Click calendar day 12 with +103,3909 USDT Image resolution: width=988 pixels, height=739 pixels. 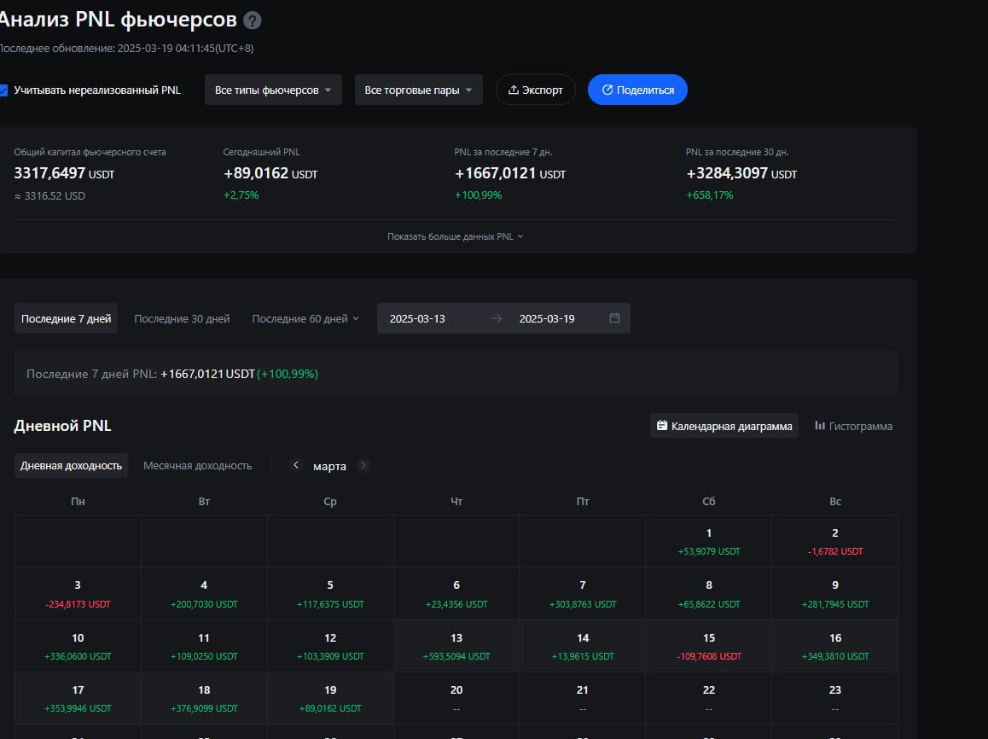[330, 646]
